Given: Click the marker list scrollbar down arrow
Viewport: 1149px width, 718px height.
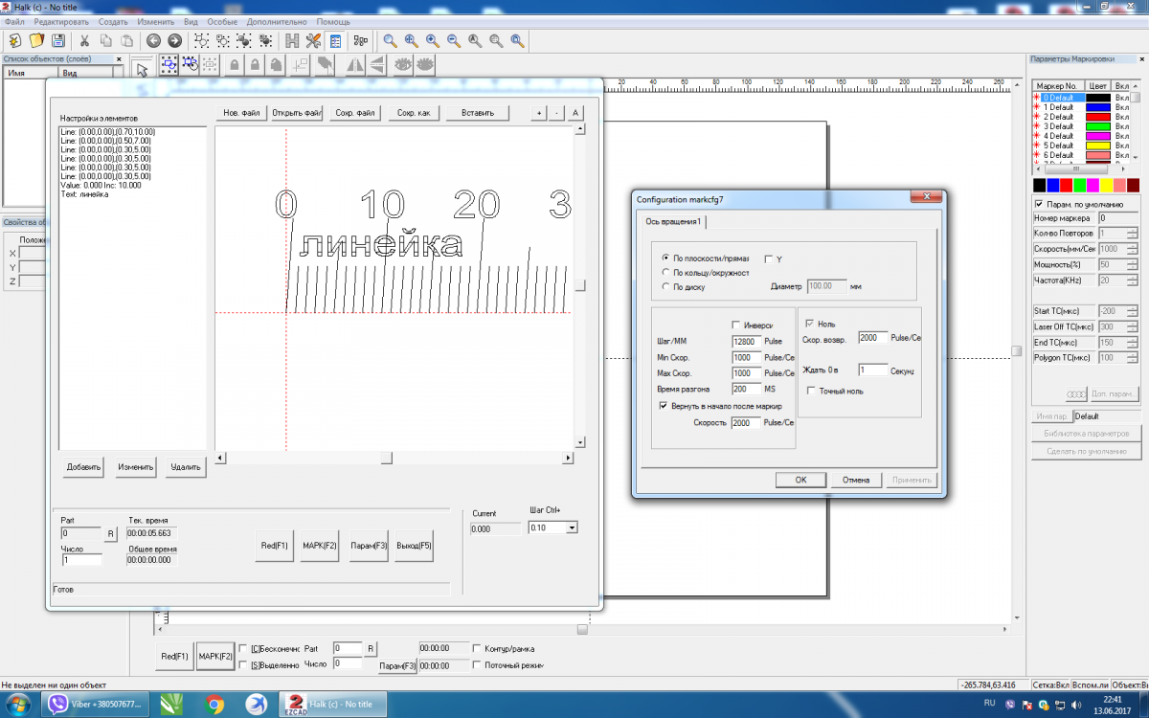Looking at the screenshot, I should pyautogui.click(x=1137, y=156).
